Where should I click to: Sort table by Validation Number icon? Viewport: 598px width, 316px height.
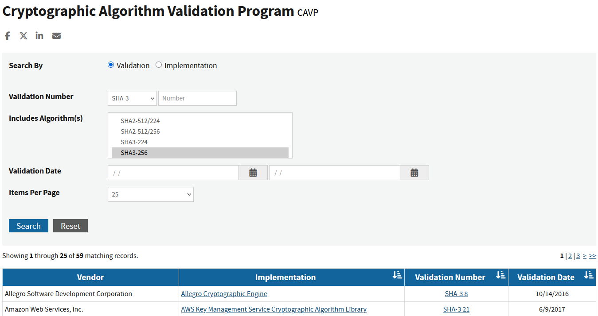500,275
